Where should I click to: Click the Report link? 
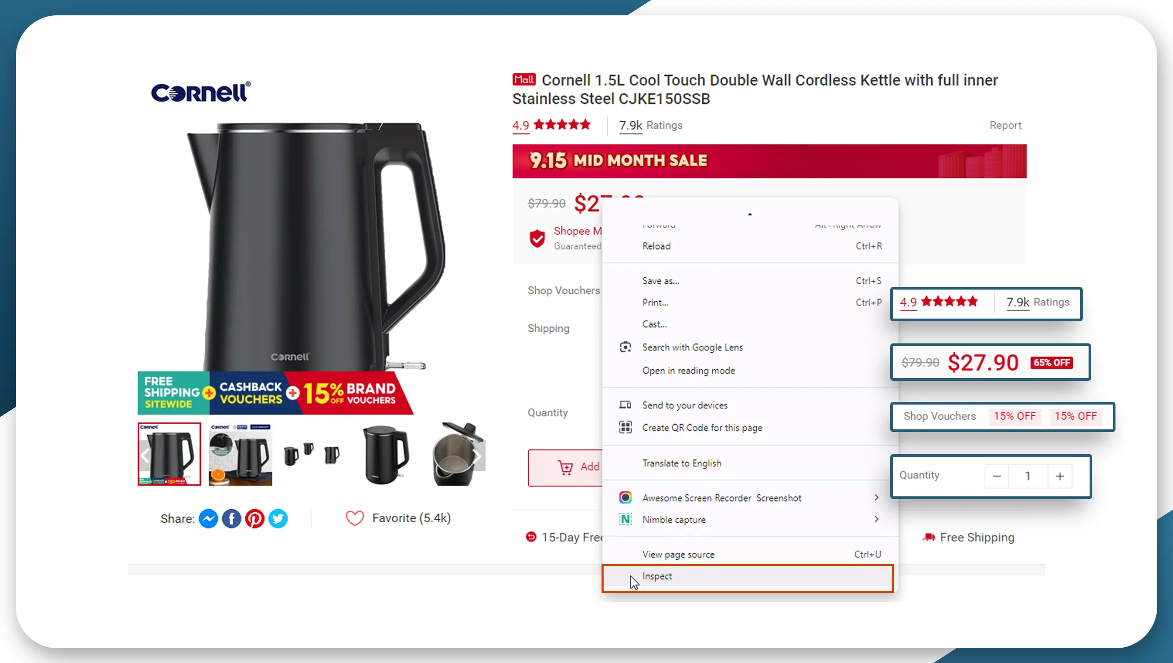[x=1005, y=126]
